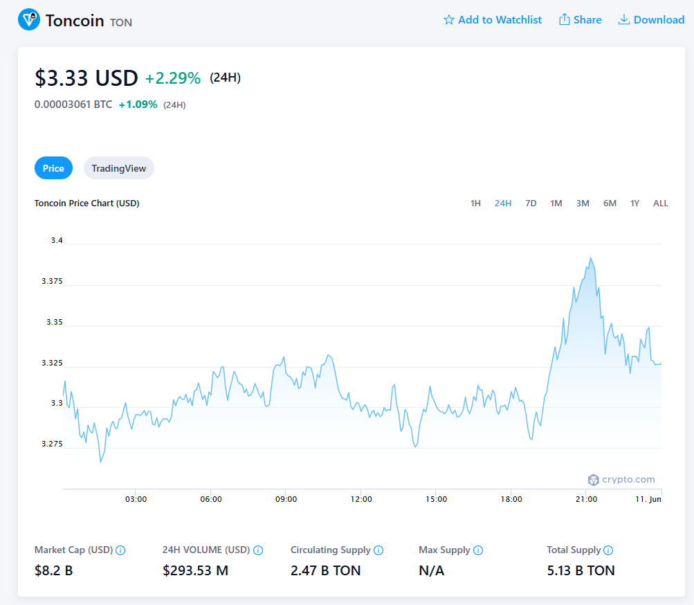The height and width of the screenshot is (605, 694).
Task: Click the Market Cap (USD) label
Action: pos(73,550)
